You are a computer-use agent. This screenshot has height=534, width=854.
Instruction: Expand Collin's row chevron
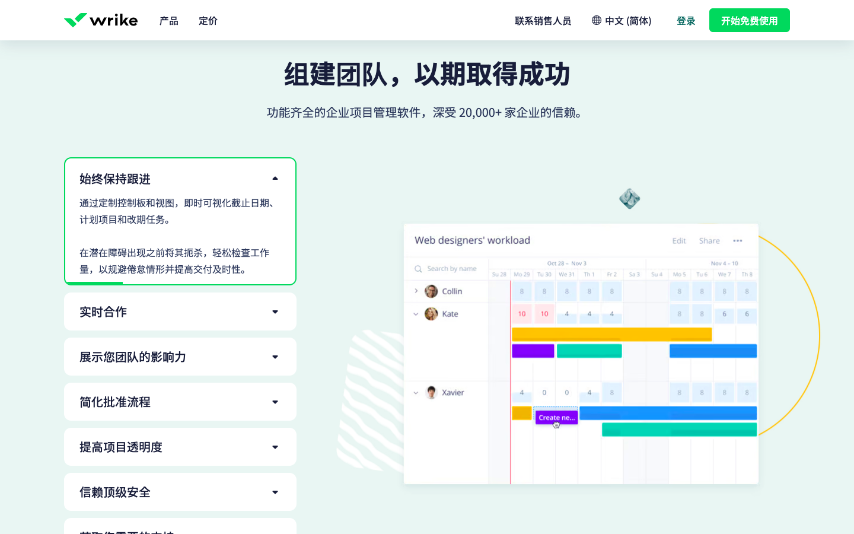pyautogui.click(x=416, y=291)
